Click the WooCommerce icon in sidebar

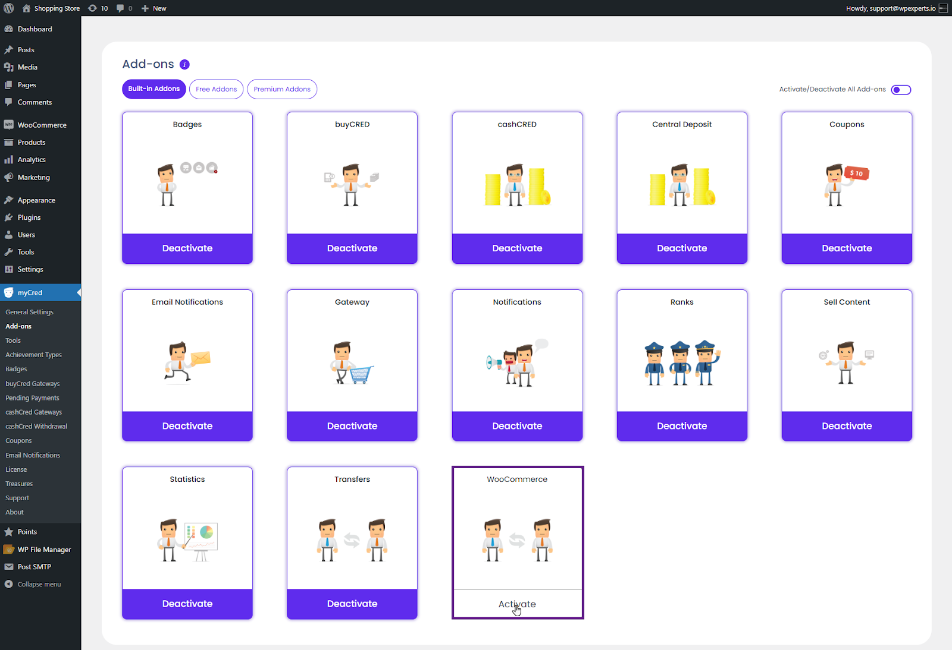click(9, 125)
